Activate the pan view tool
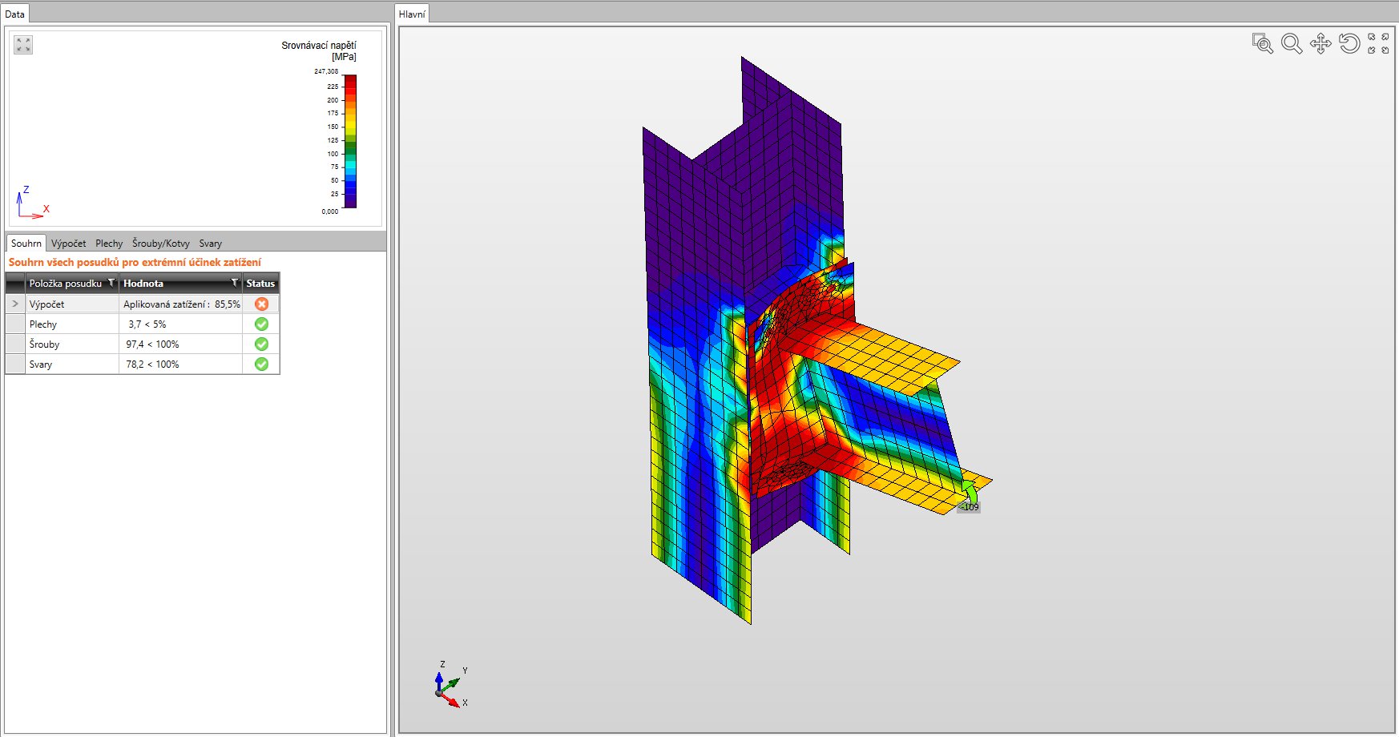The image size is (1399, 737). tap(1320, 43)
